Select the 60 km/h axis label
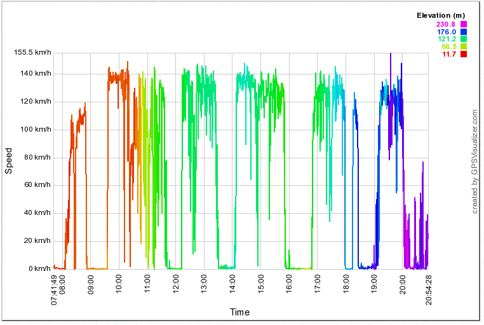Image resolution: width=484 pixels, height=325 pixels. pyautogui.click(x=37, y=186)
